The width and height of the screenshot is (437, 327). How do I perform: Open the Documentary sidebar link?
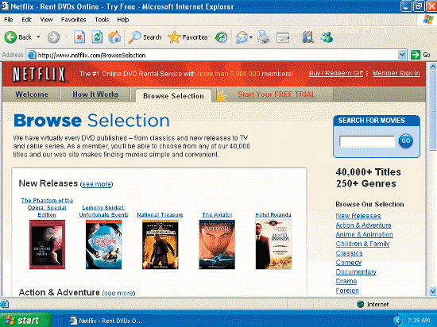[x=356, y=272]
